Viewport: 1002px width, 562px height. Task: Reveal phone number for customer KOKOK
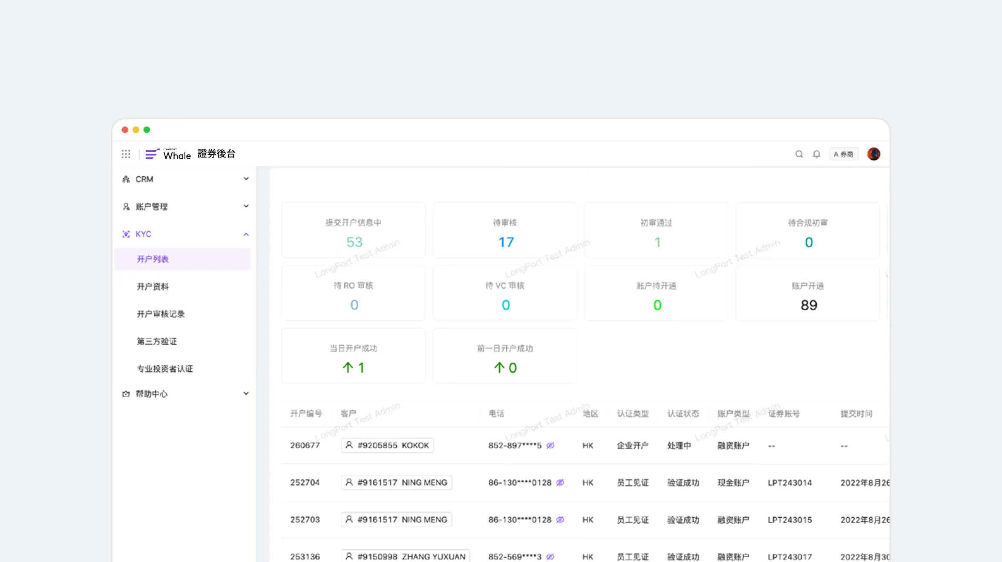click(550, 445)
